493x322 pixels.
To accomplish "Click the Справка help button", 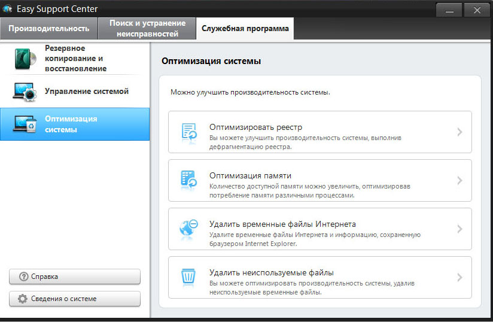I will tap(75, 277).
